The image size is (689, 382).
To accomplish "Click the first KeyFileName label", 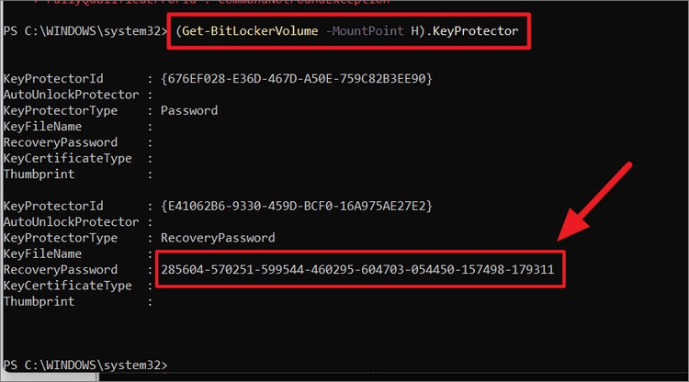I will [x=42, y=126].
